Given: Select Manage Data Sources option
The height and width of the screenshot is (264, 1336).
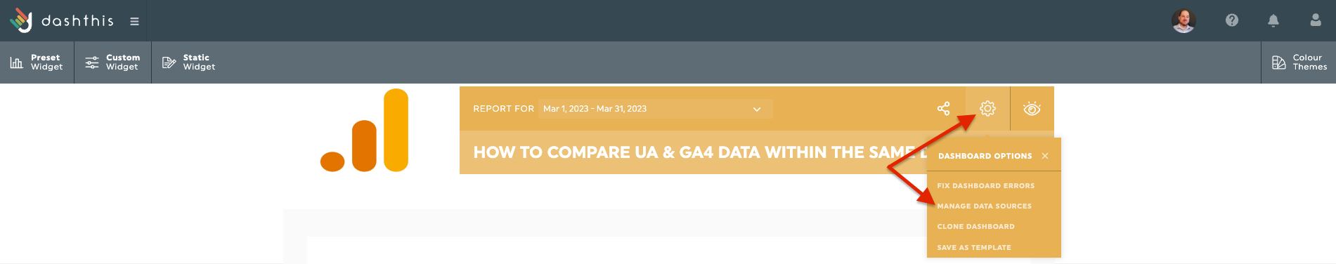Looking at the screenshot, I should [984, 206].
